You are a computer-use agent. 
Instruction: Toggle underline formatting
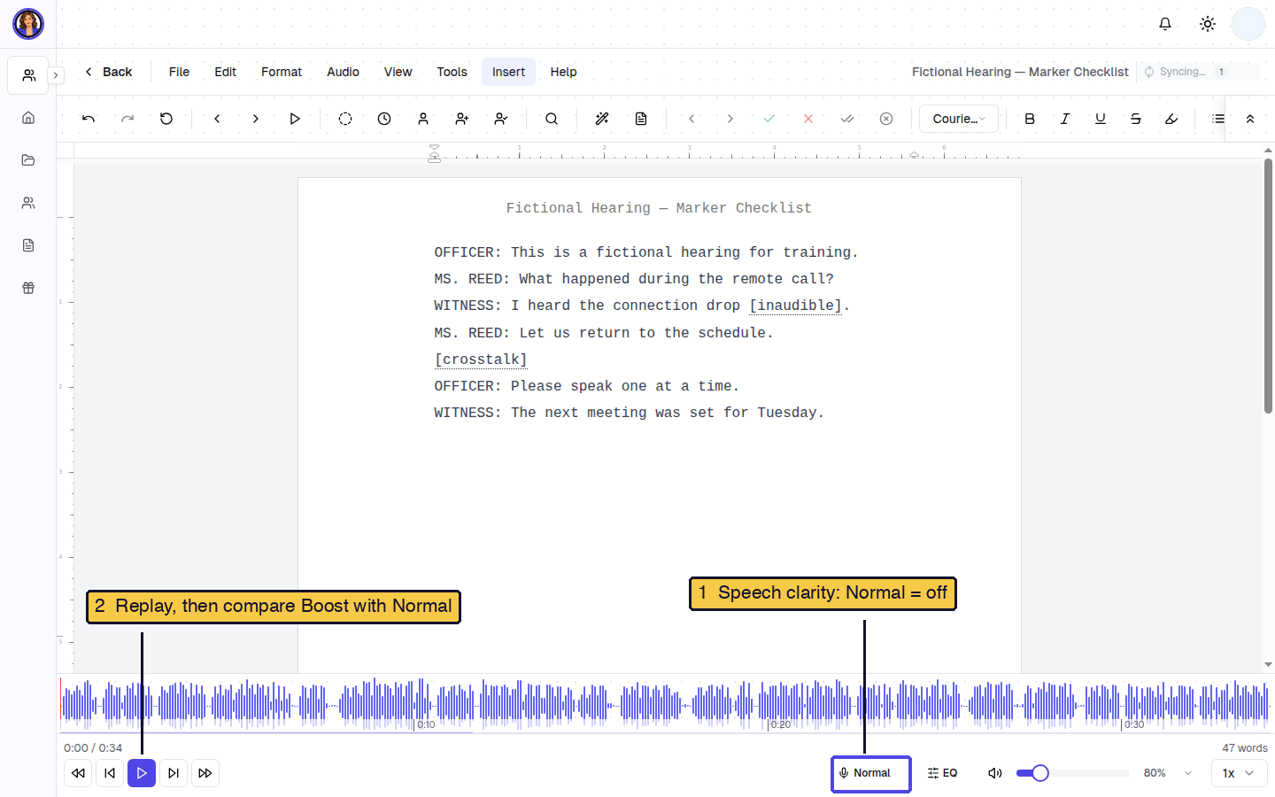point(1101,119)
